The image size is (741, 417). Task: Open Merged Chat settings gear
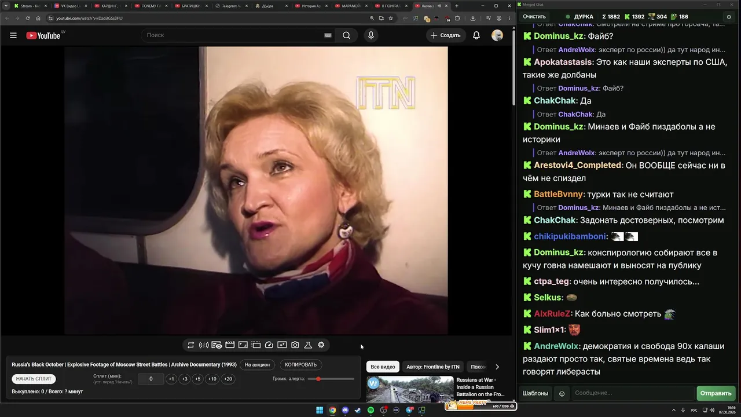729,17
